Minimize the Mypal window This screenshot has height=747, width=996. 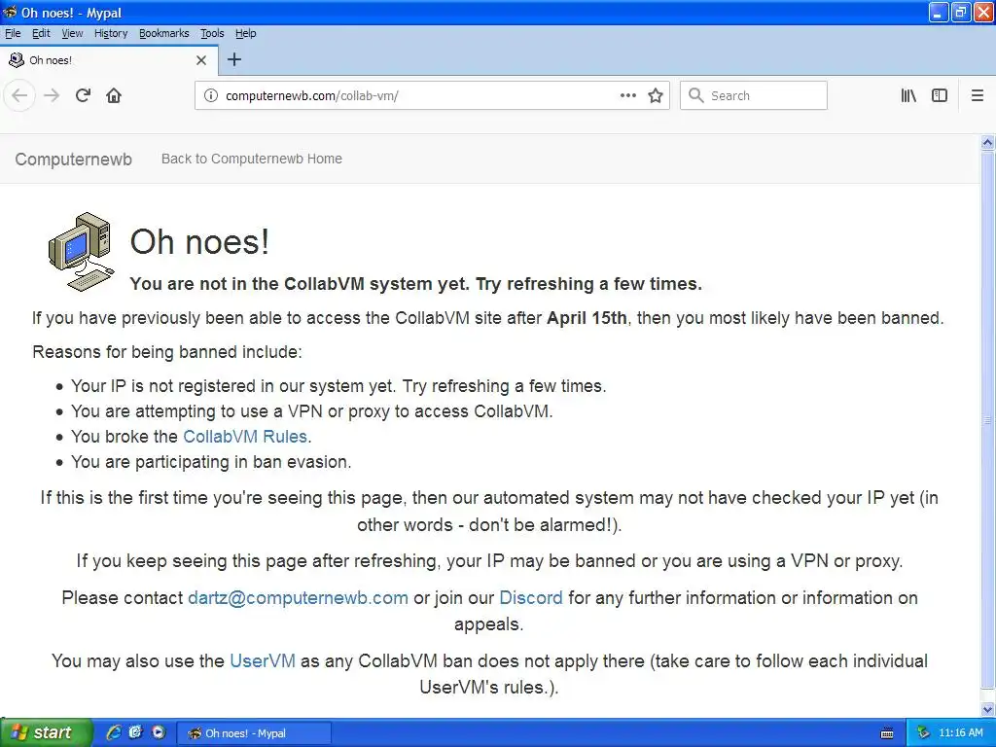tap(939, 12)
